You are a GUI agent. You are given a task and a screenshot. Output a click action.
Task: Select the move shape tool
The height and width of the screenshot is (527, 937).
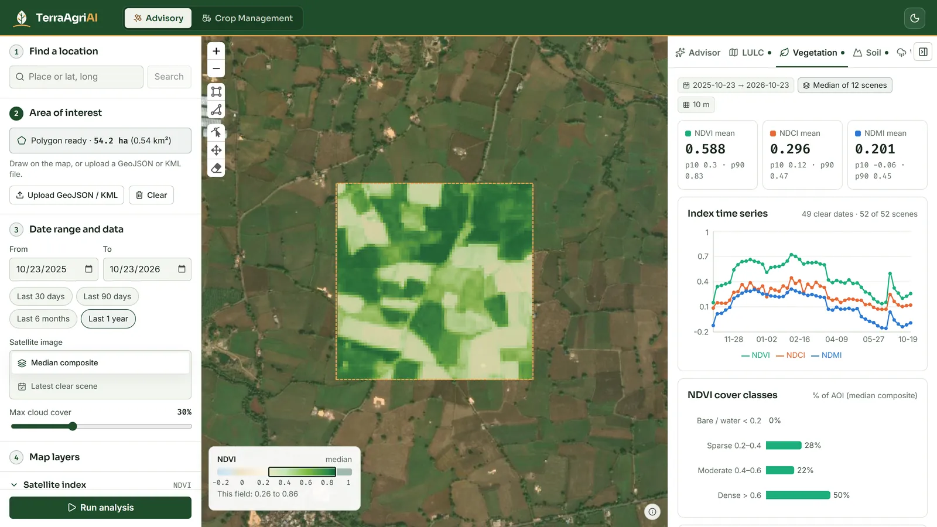(x=216, y=150)
